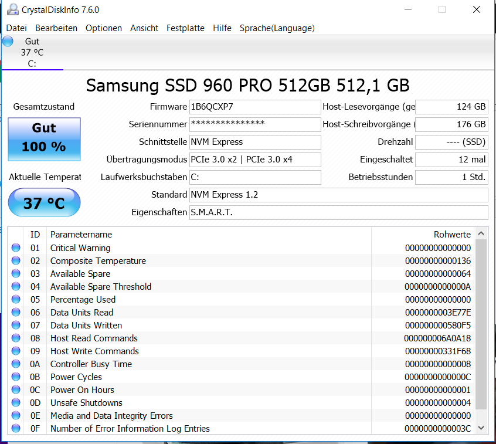Select the C: drive status indicator icon
This screenshot has height=444, width=496.
point(8,41)
